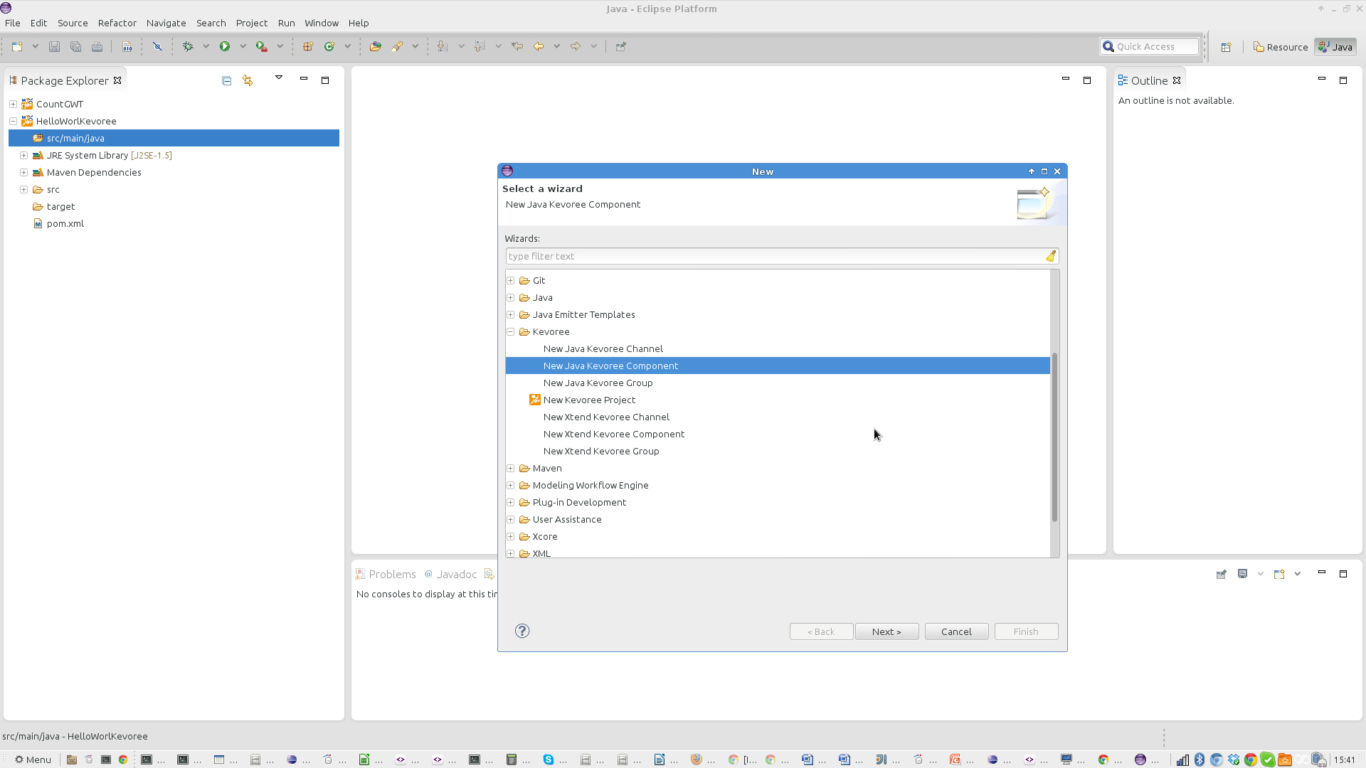Expand the Maven wizards tree node
The height and width of the screenshot is (768, 1366).
point(512,467)
